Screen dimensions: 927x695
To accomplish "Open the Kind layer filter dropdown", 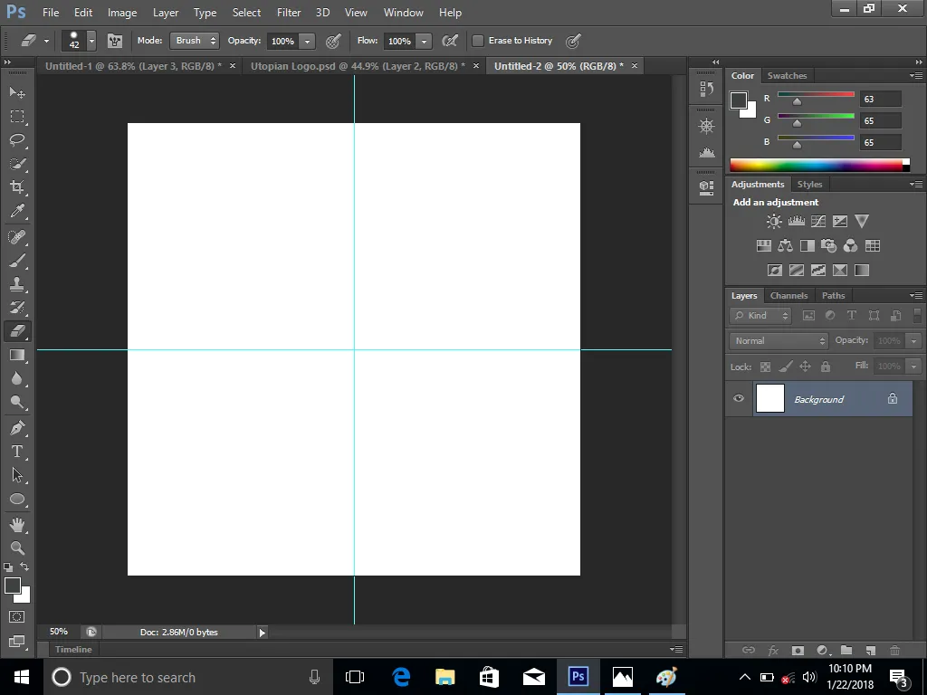I will coord(760,316).
